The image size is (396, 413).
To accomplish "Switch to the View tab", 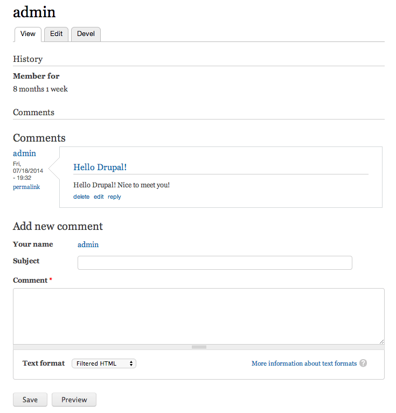I will tap(28, 34).
